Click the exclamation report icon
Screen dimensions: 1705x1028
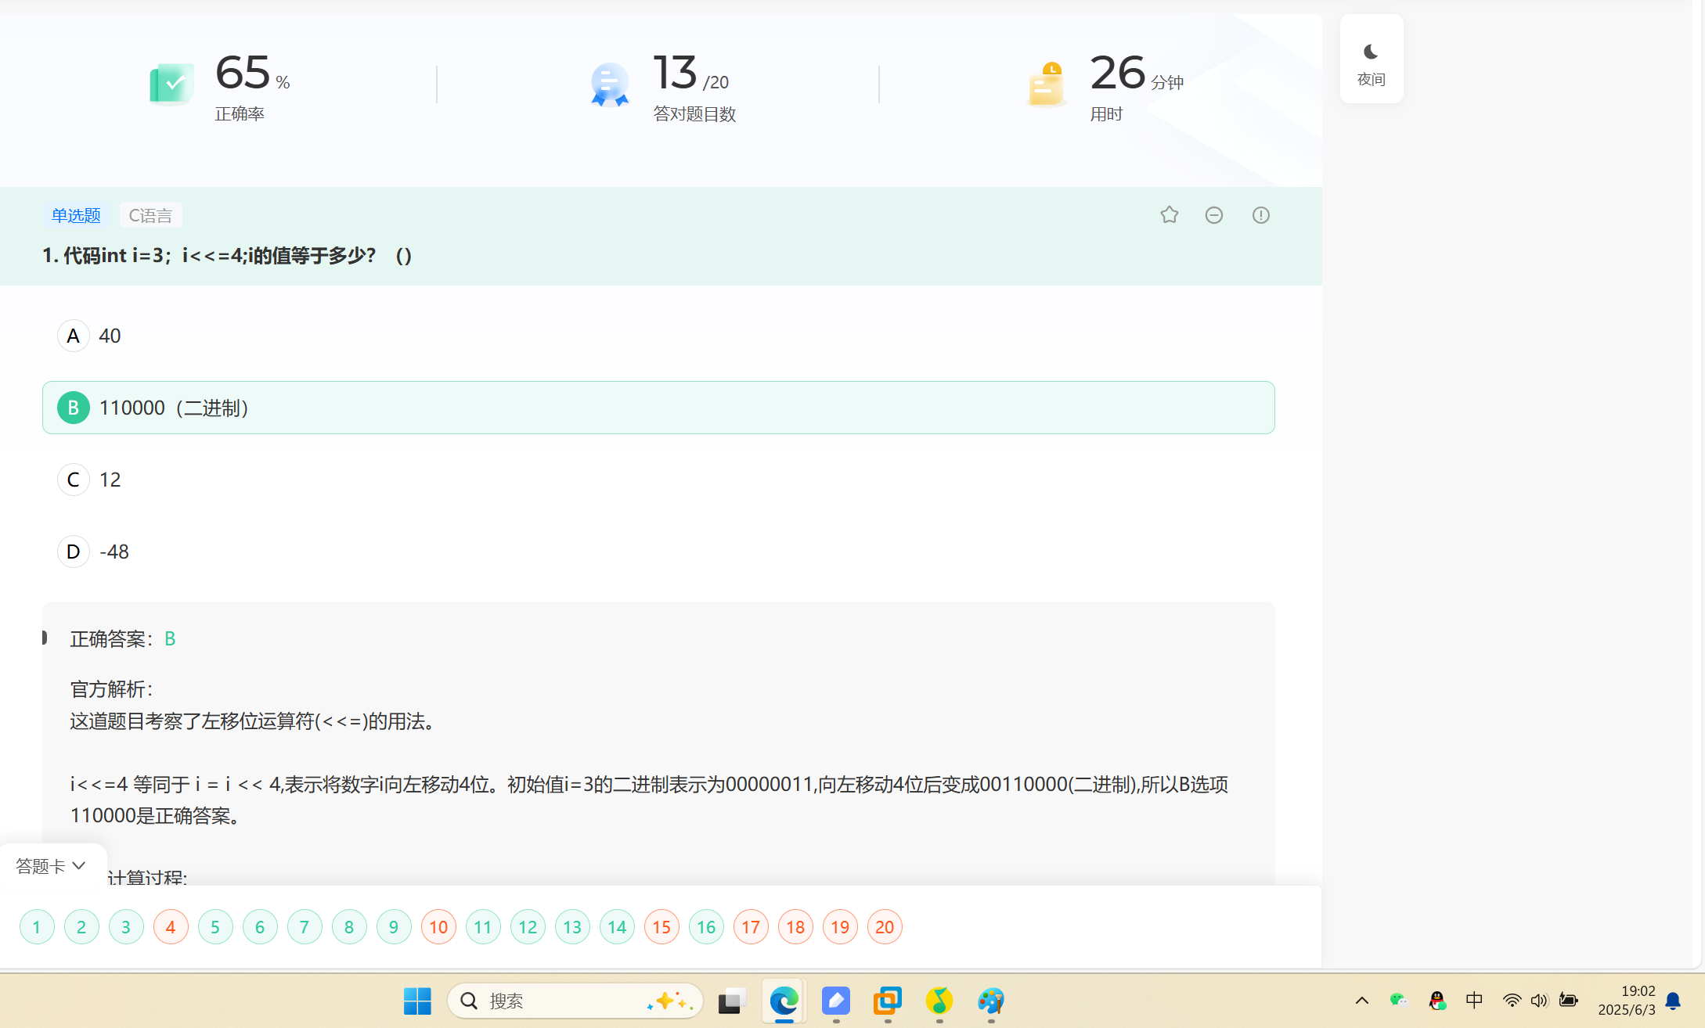[1260, 215]
